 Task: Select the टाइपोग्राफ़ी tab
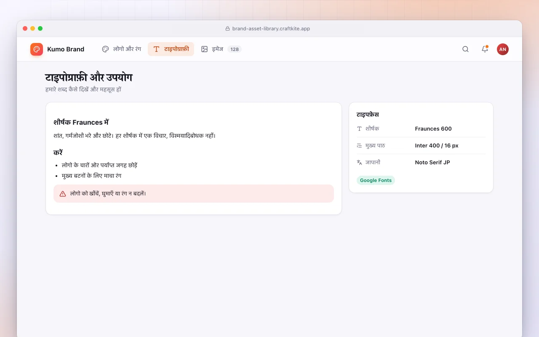click(x=171, y=49)
